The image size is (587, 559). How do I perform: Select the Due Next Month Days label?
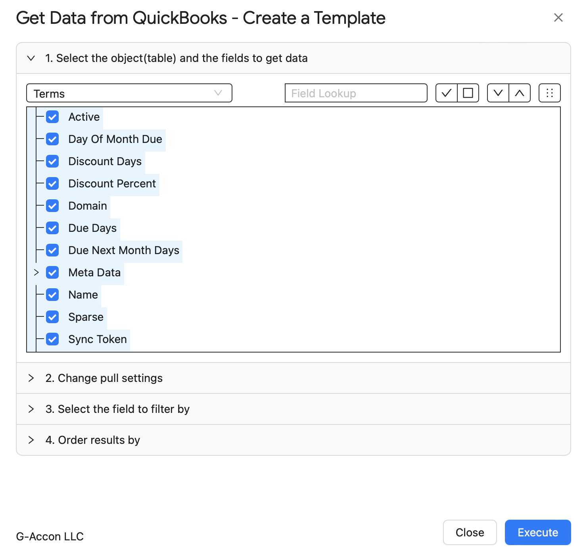click(124, 250)
